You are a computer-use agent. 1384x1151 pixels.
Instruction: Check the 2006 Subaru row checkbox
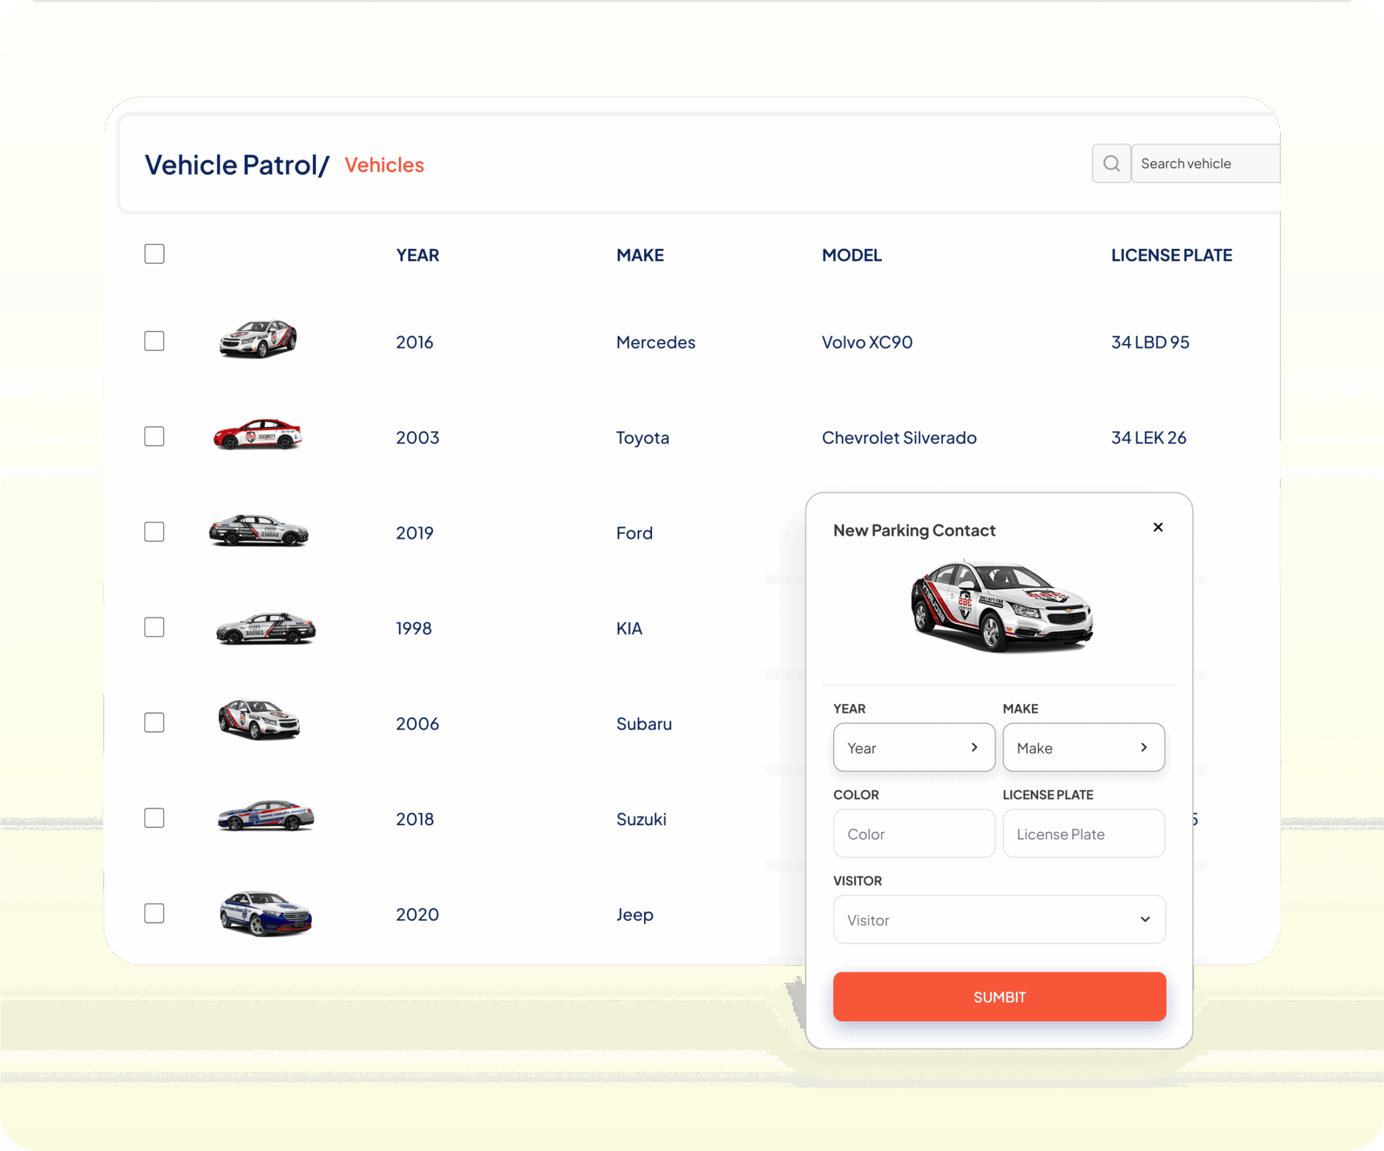point(154,723)
